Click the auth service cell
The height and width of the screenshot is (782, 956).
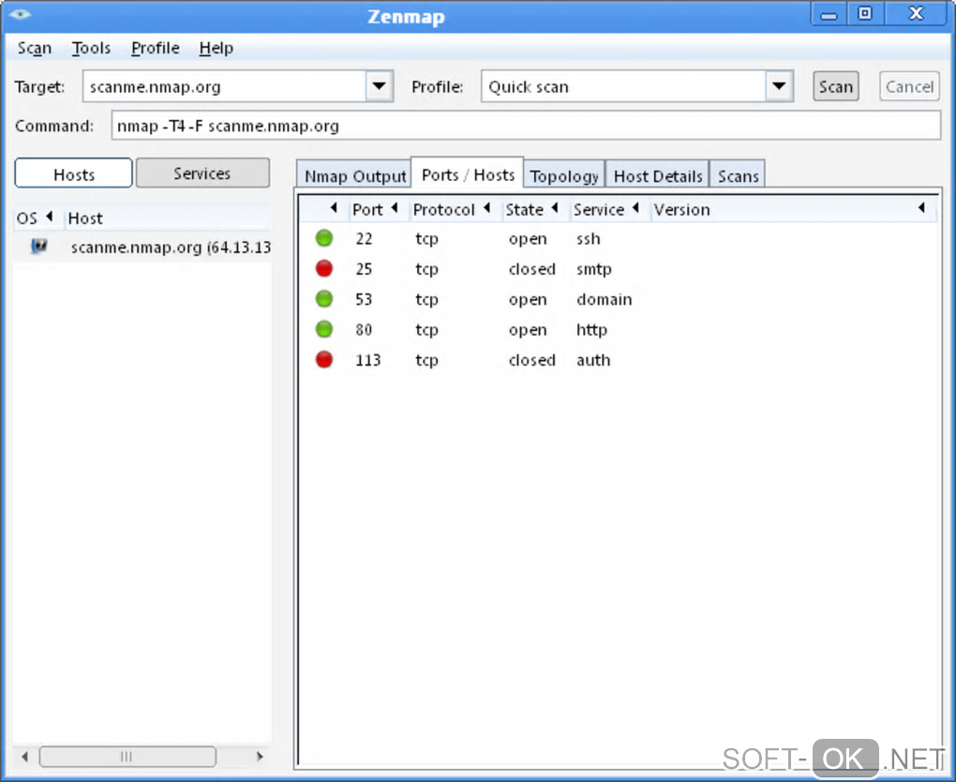593,360
